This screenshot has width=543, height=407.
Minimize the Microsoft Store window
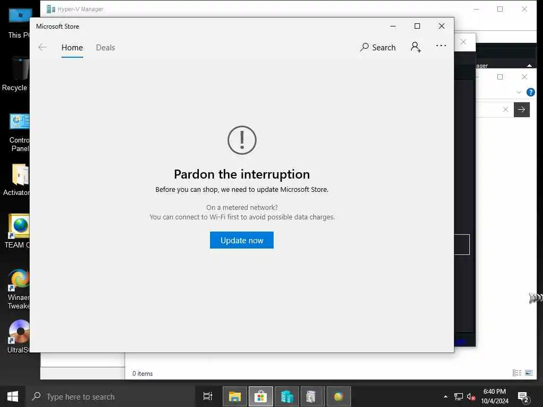(x=393, y=26)
